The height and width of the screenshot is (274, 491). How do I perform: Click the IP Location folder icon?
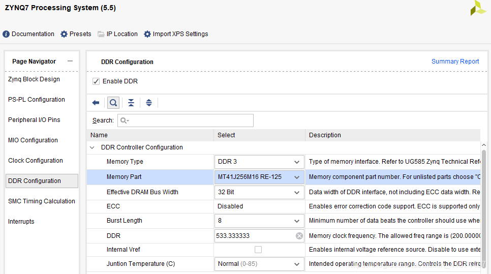pyautogui.click(x=101, y=34)
